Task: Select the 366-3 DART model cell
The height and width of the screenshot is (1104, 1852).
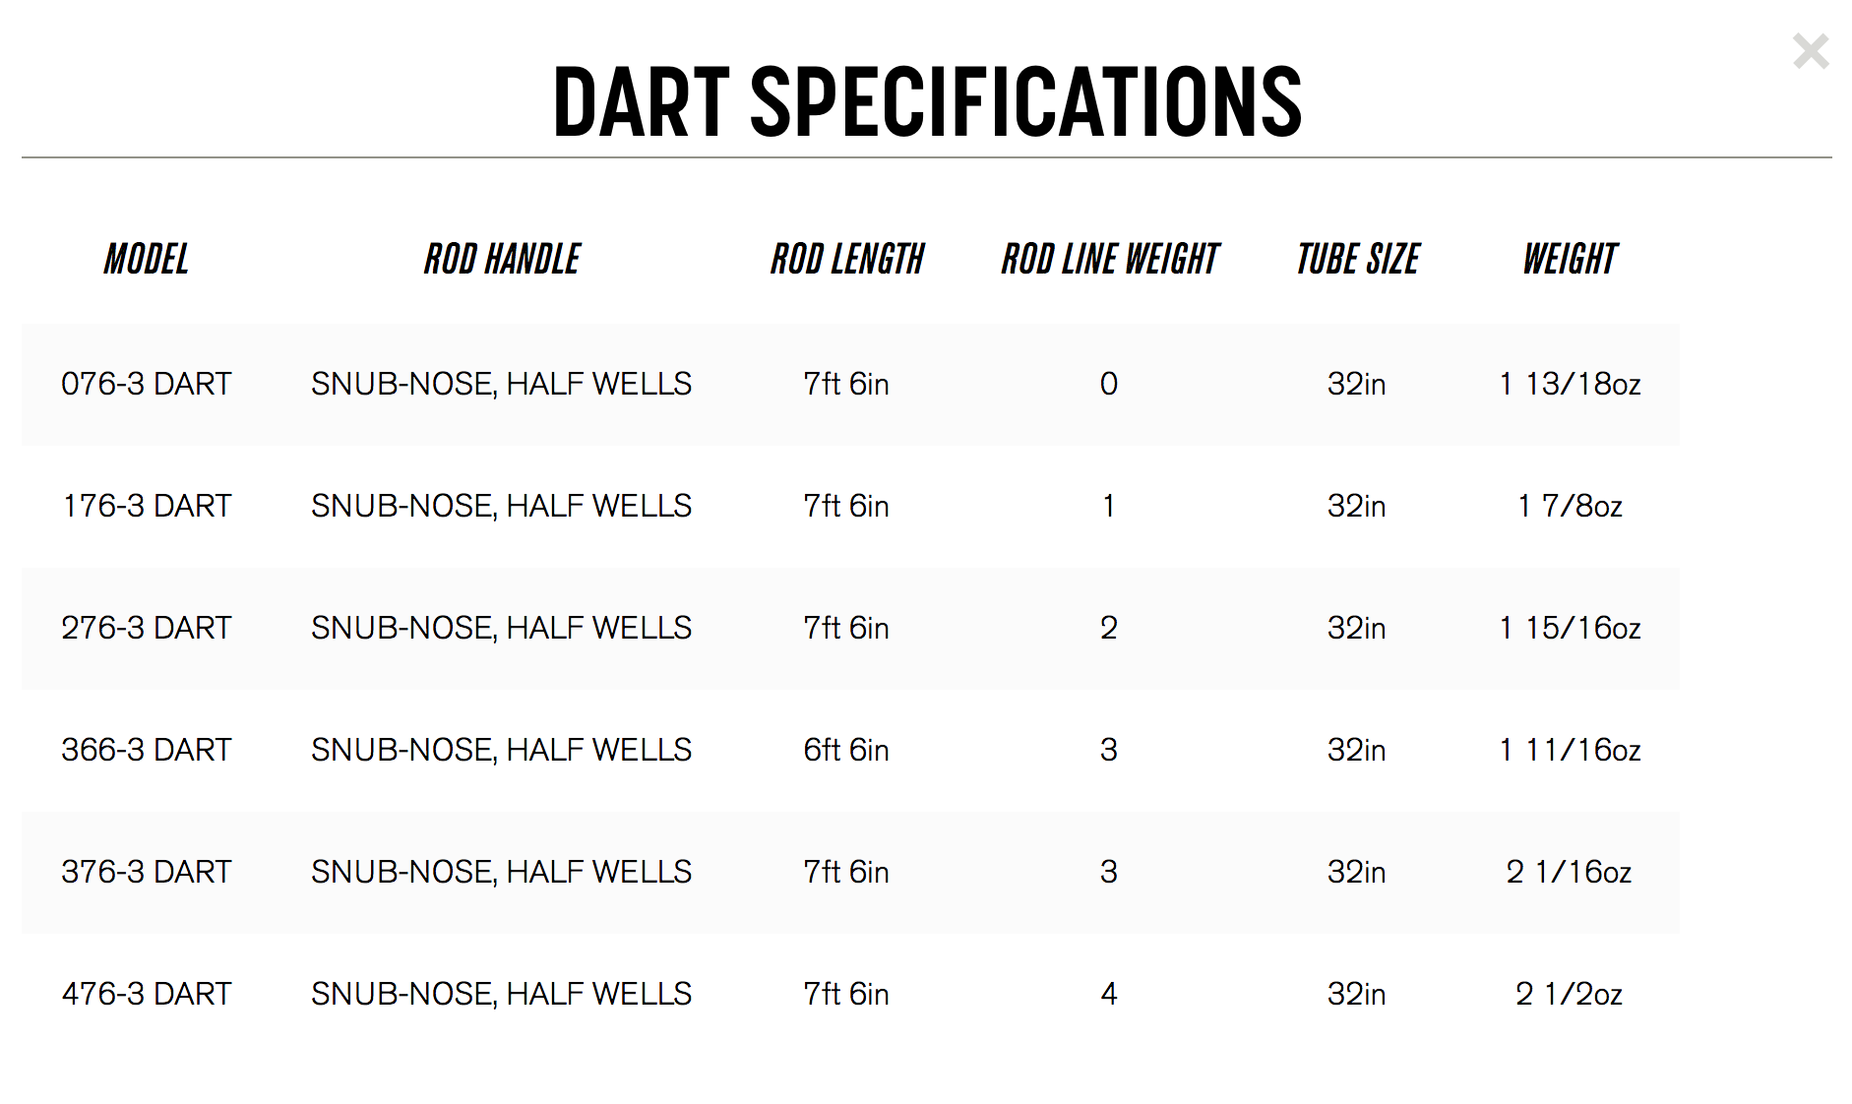Action: [x=147, y=750]
